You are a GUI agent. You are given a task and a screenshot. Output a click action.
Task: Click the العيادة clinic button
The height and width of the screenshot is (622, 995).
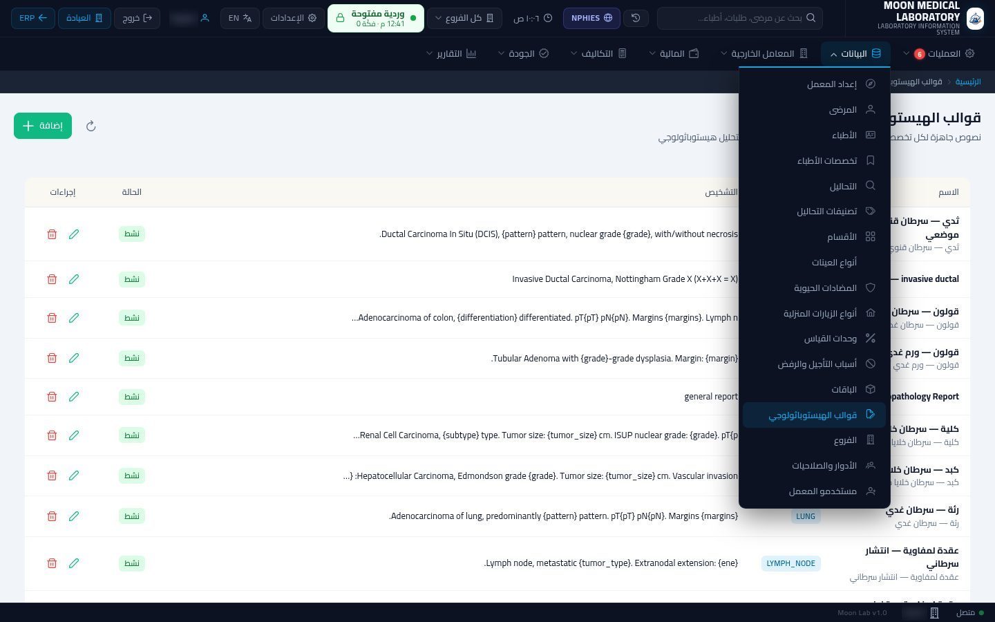click(84, 18)
